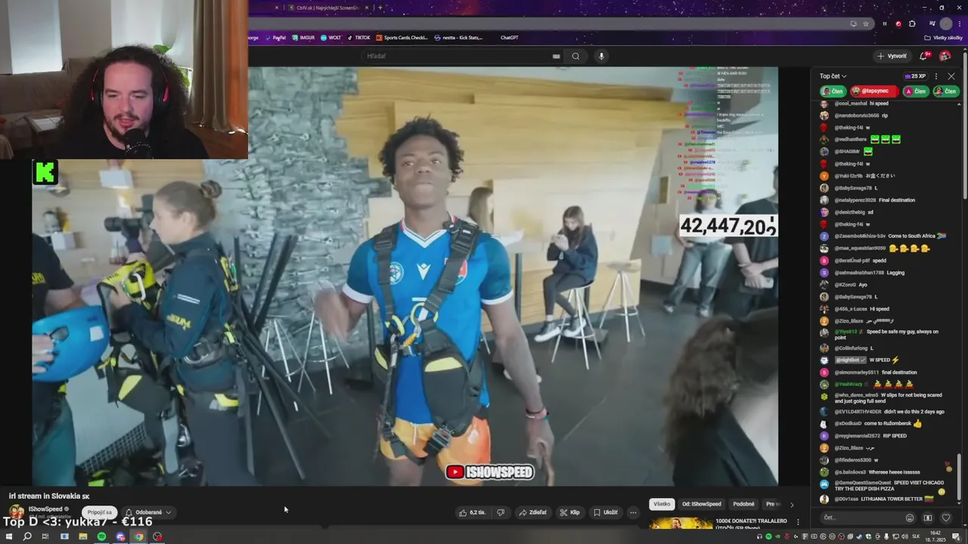Click the @tepaymec red chat chip
968x544 pixels.
point(873,91)
